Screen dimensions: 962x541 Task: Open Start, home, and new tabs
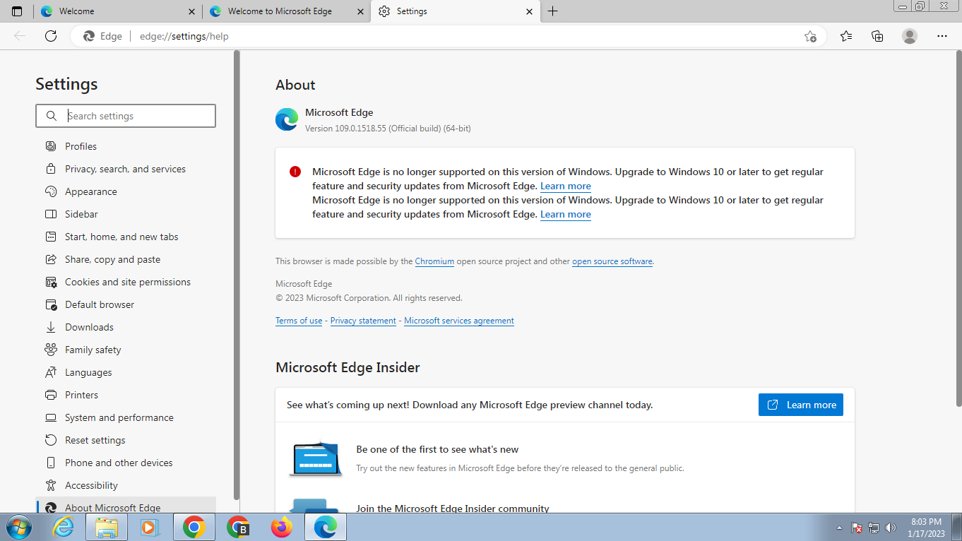[126, 237]
